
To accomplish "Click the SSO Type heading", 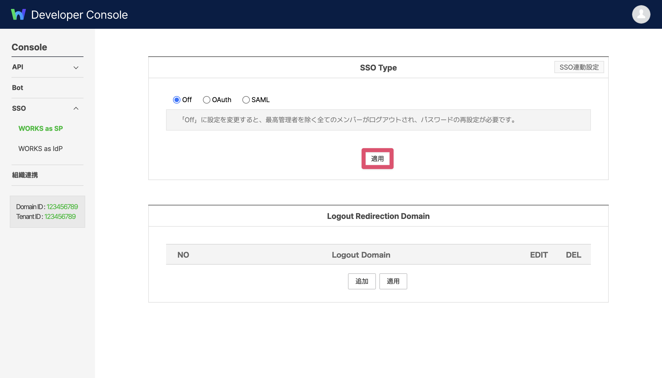I will point(378,68).
